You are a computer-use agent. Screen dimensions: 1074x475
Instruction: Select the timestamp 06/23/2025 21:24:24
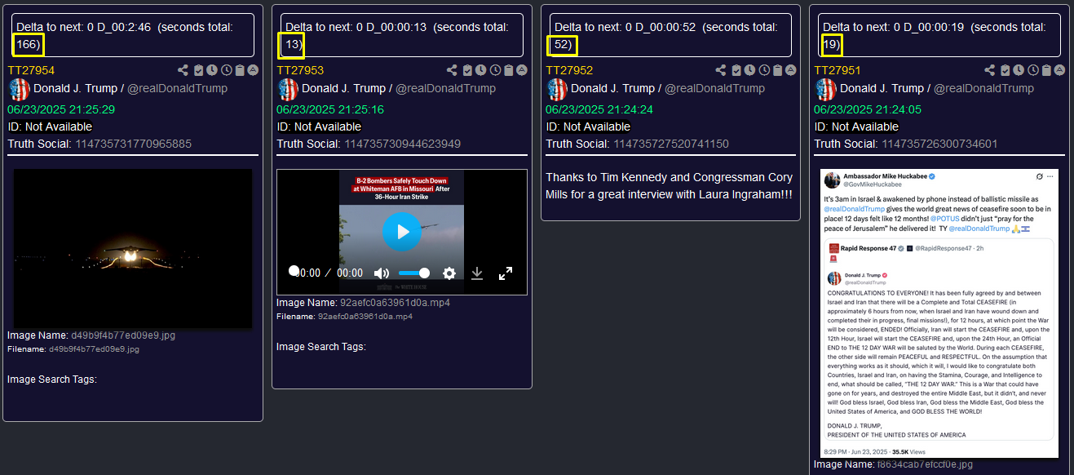tap(599, 109)
